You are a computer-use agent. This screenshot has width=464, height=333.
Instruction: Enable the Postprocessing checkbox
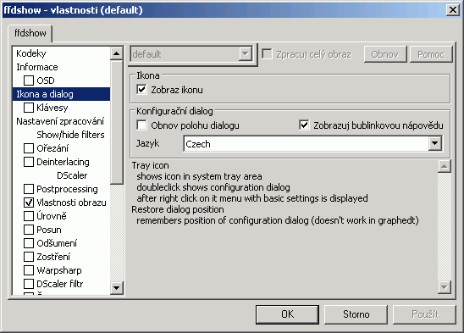(29, 189)
